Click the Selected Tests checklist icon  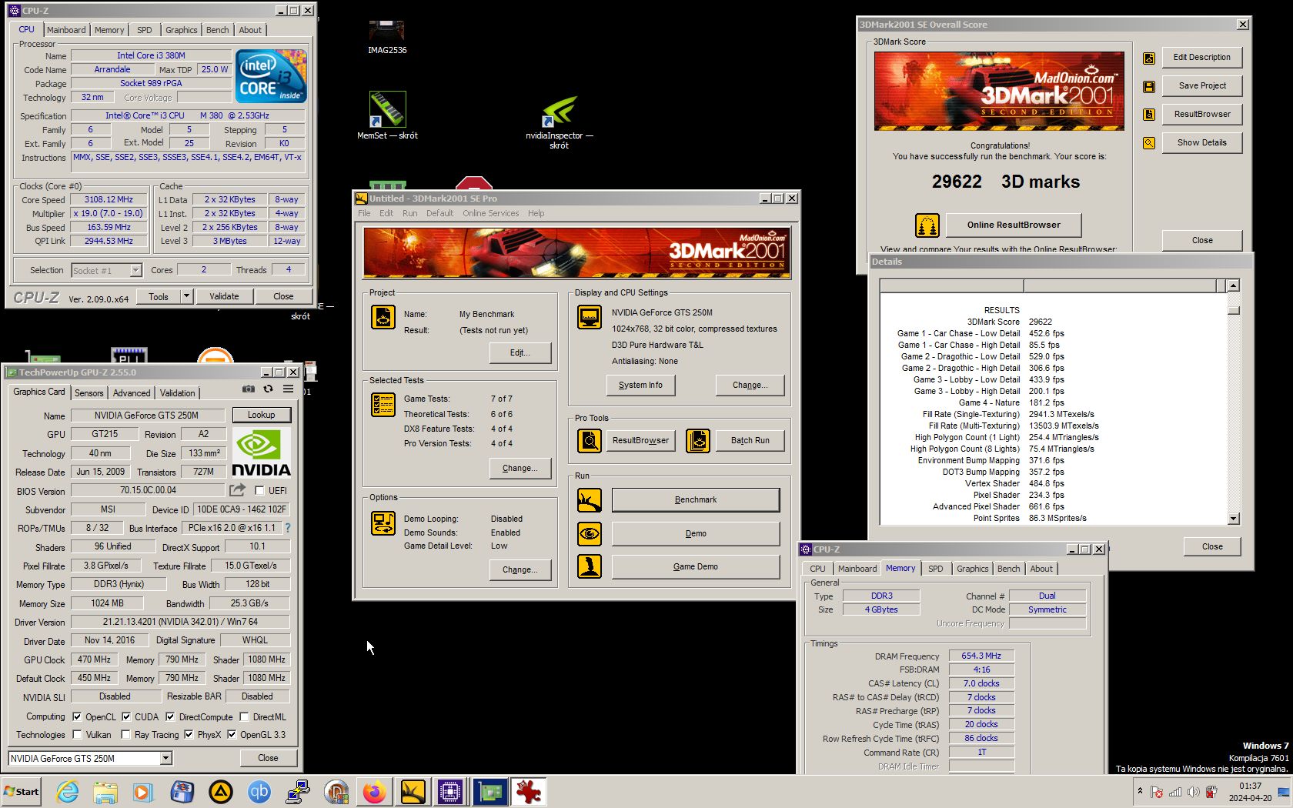383,405
